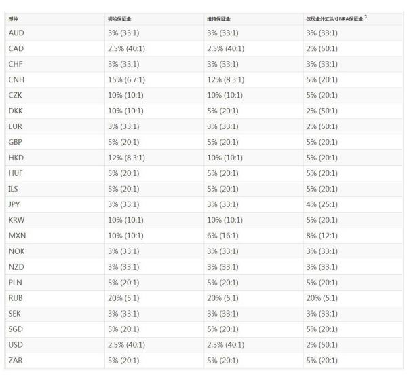The height and width of the screenshot is (379, 407).
Task: Select the USD currency cell
Action: (x=16, y=343)
